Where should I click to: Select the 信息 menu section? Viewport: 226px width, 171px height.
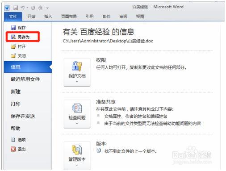[28, 67]
